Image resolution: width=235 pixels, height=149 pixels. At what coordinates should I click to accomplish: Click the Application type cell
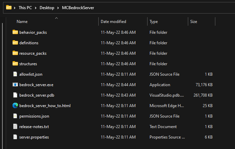click(160, 85)
